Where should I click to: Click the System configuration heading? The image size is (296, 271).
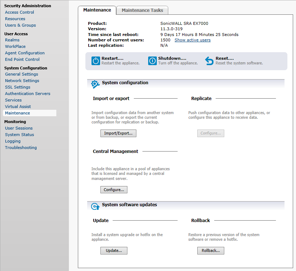125,83
